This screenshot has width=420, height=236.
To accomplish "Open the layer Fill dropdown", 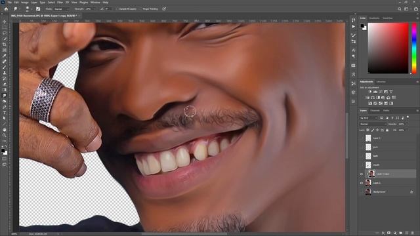I will (407, 130).
